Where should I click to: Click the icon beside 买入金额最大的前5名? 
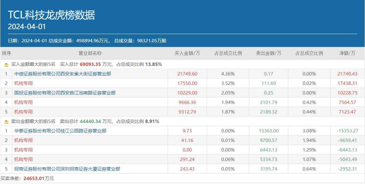click(x=6, y=65)
